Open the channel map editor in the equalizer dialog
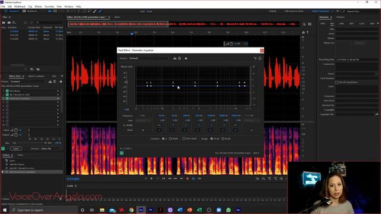The image size is (381, 214). tap(255, 58)
